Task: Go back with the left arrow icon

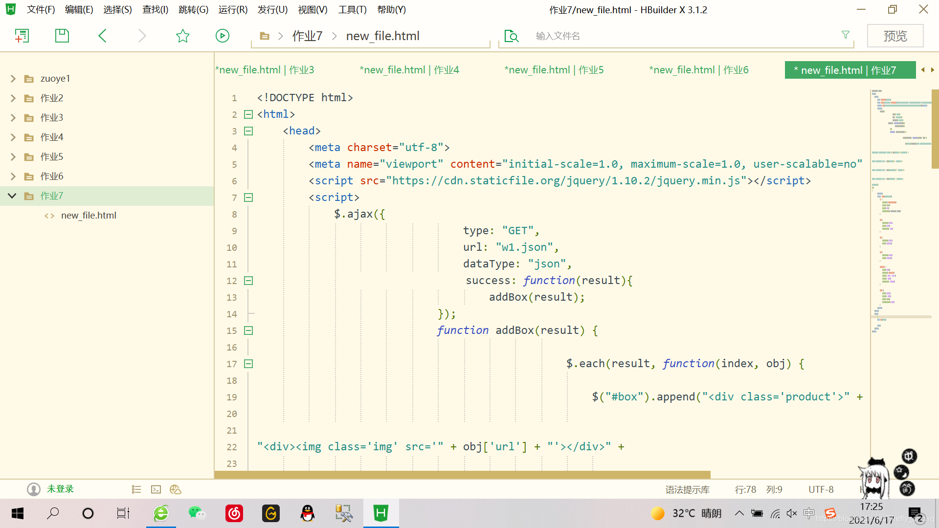Action: click(102, 36)
